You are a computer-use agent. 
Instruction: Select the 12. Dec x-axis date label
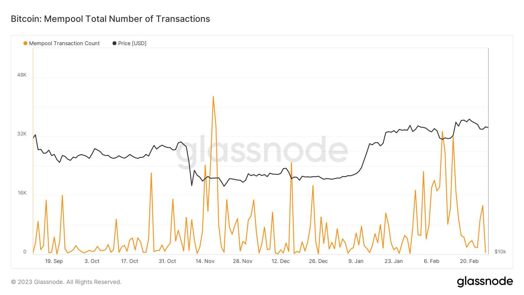[x=280, y=261]
